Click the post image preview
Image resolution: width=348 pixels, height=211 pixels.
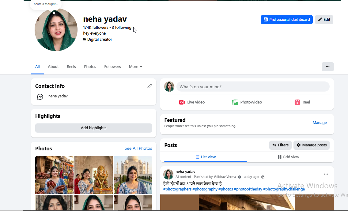(247, 202)
